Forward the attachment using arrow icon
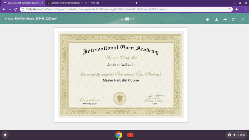Image resolution: width=249 pixels, height=140 pixels. pyautogui.click(x=225, y=19)
